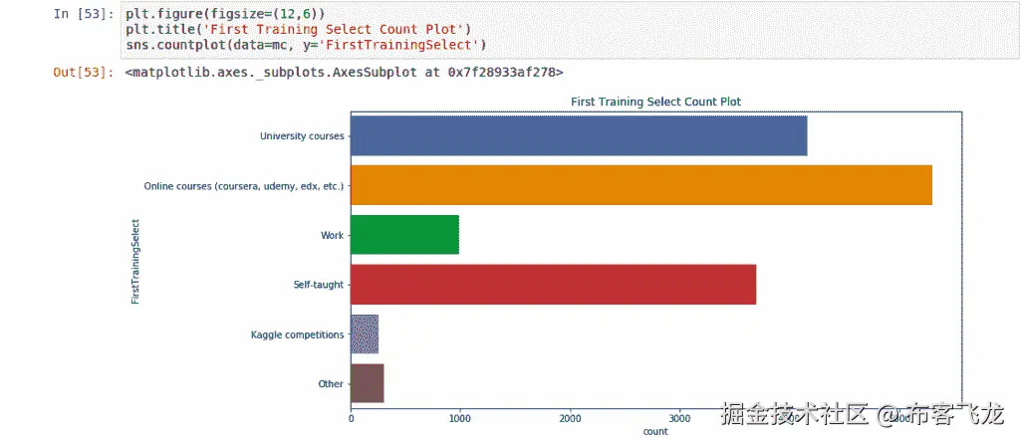The height and width of the screenshot is (443, 1020).
Task: Click the sns.countplot code line
Action: [x=307, y=45]
